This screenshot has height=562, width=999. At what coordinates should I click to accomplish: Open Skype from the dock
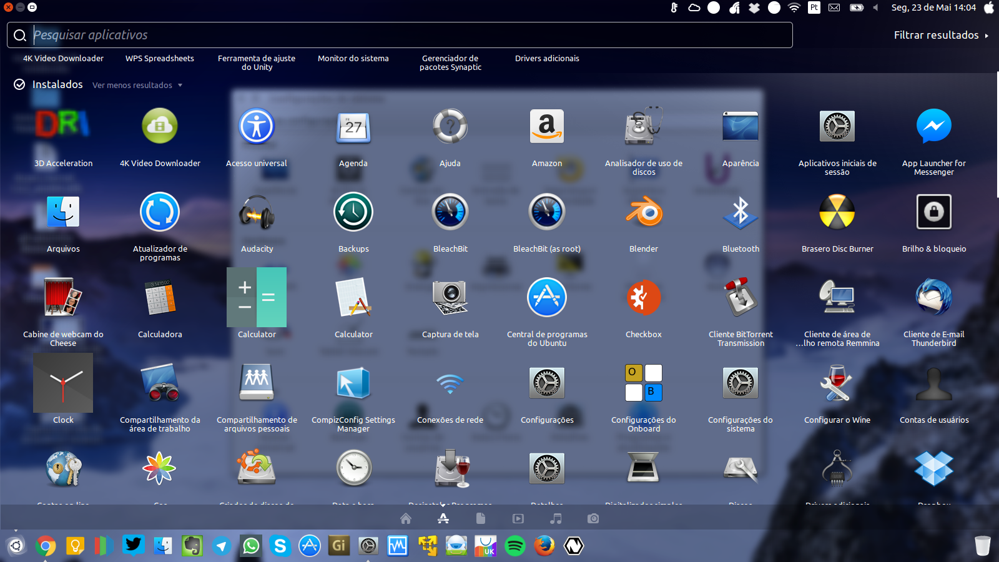pyautogui.click(x=280, y=546)
